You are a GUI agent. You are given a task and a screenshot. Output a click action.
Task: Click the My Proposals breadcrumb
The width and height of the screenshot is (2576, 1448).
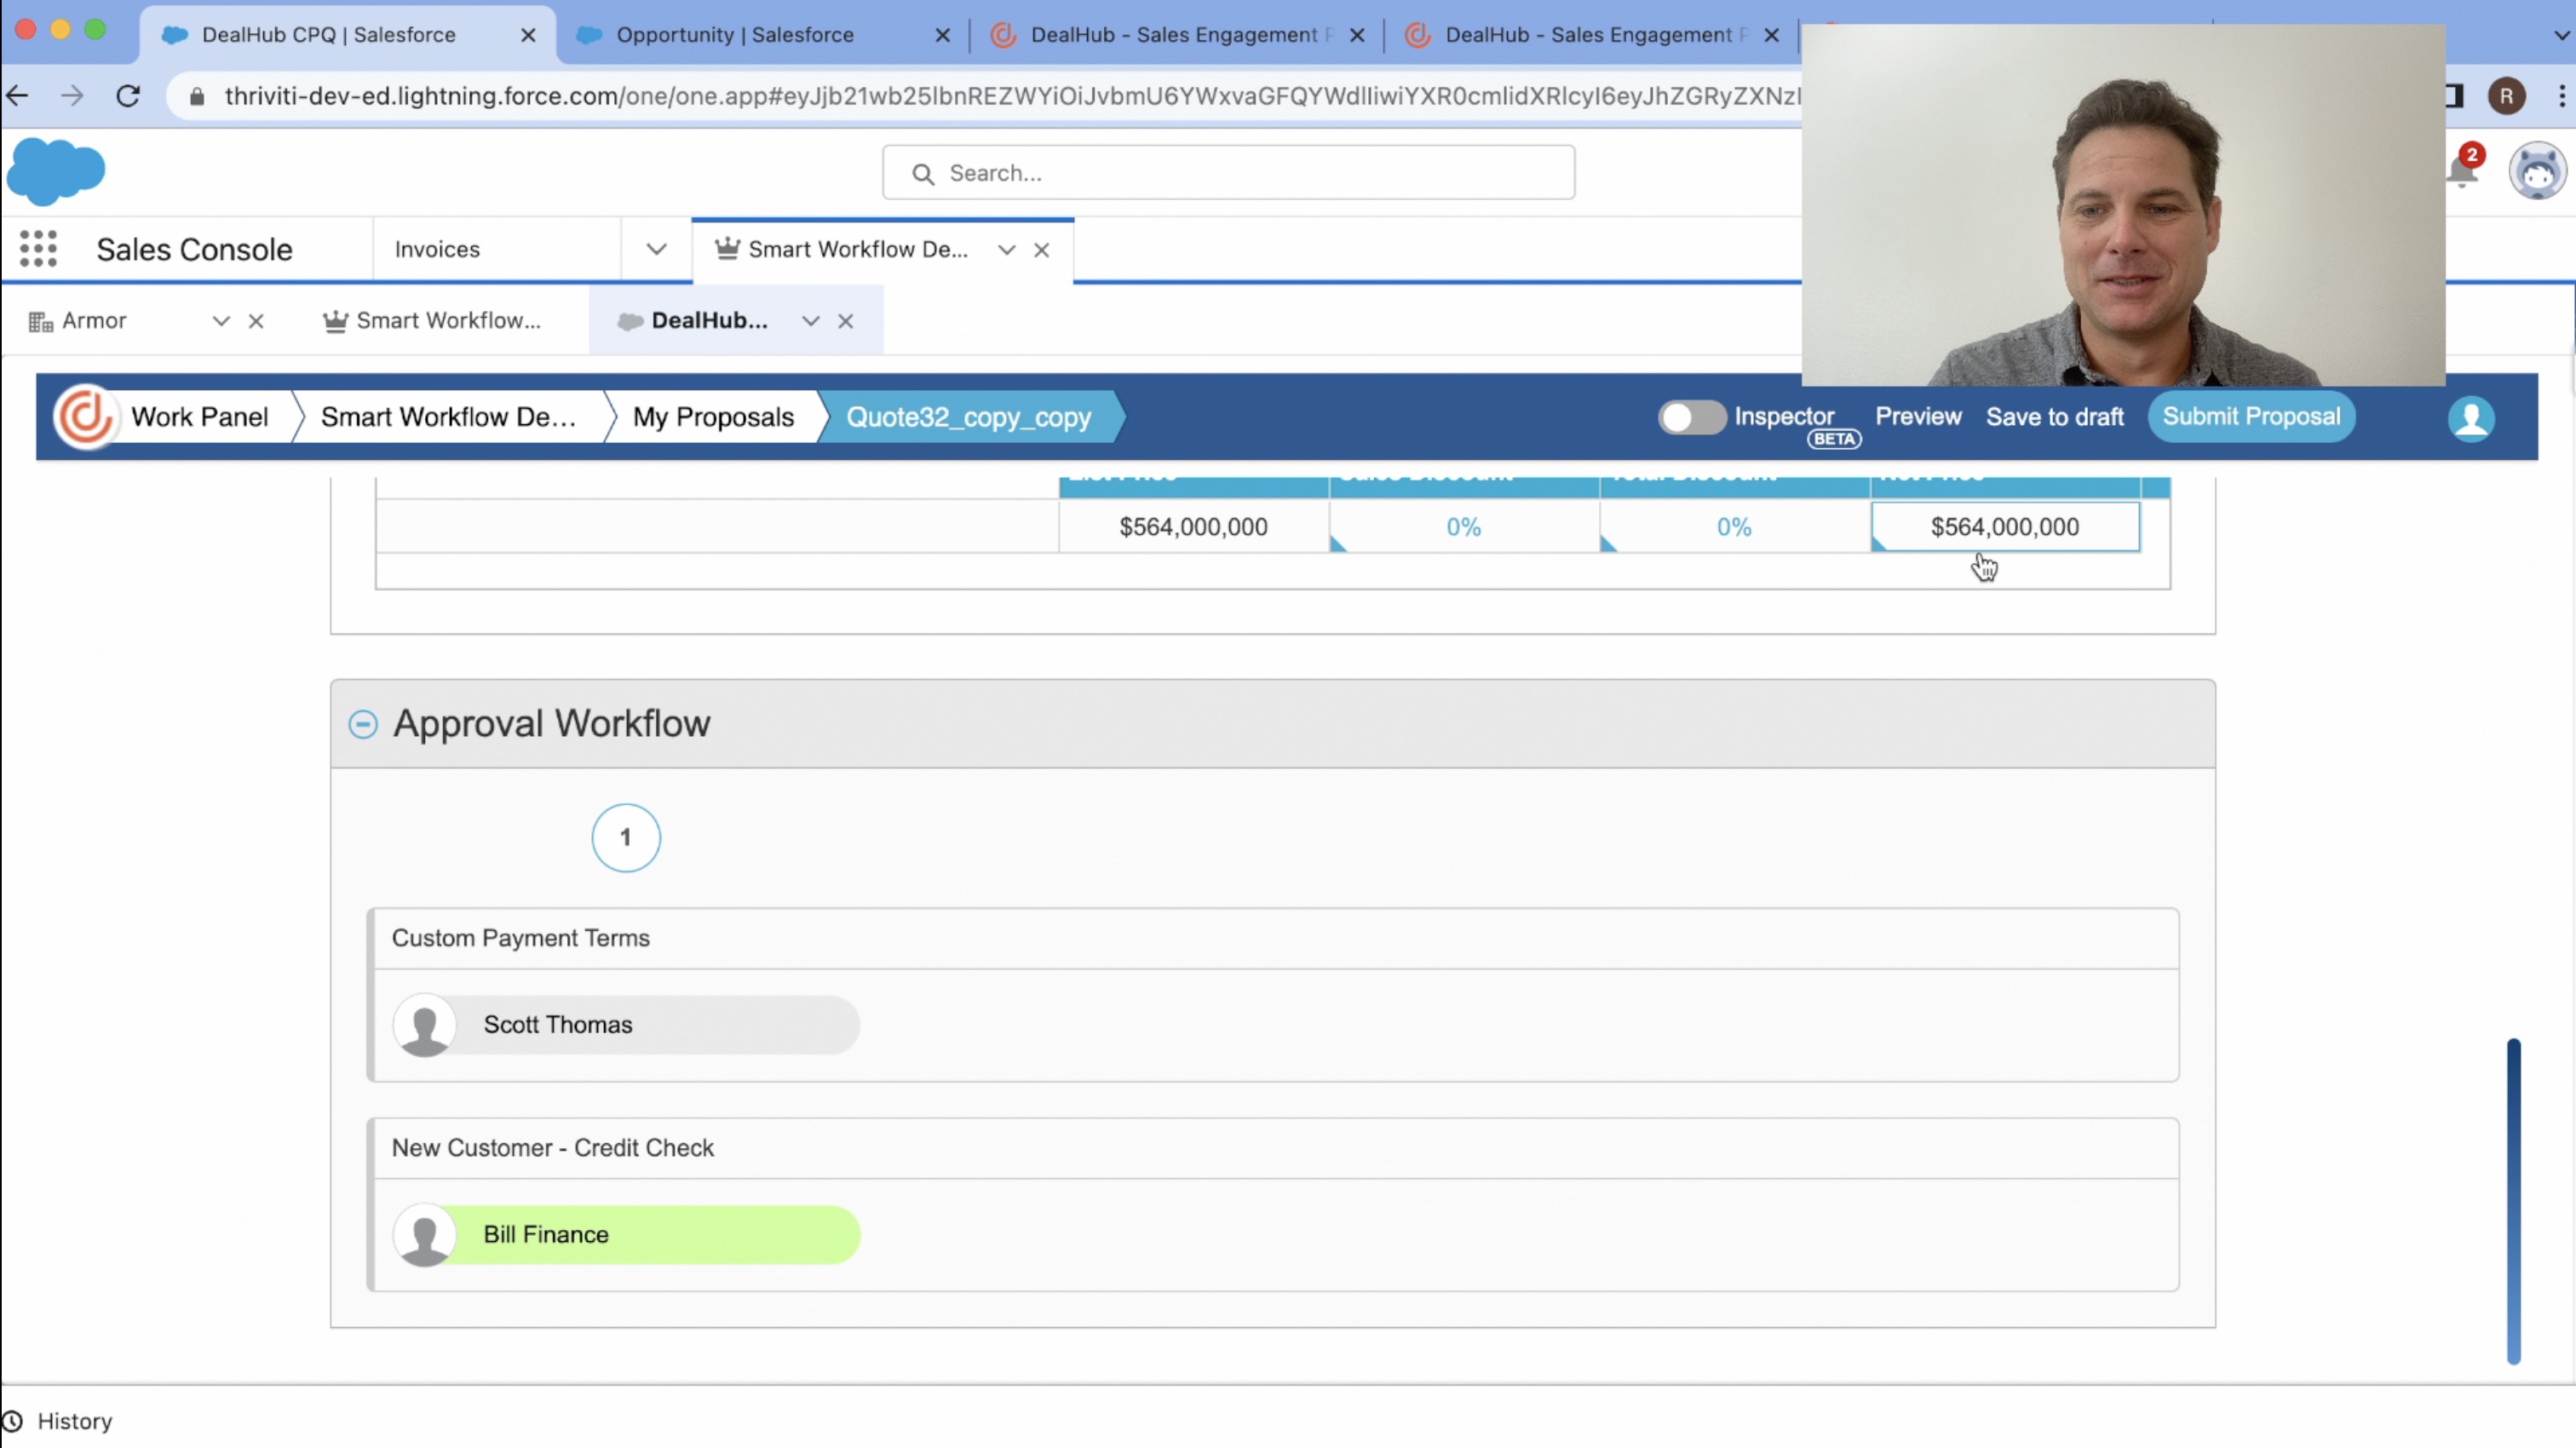(x=713, y=416)
